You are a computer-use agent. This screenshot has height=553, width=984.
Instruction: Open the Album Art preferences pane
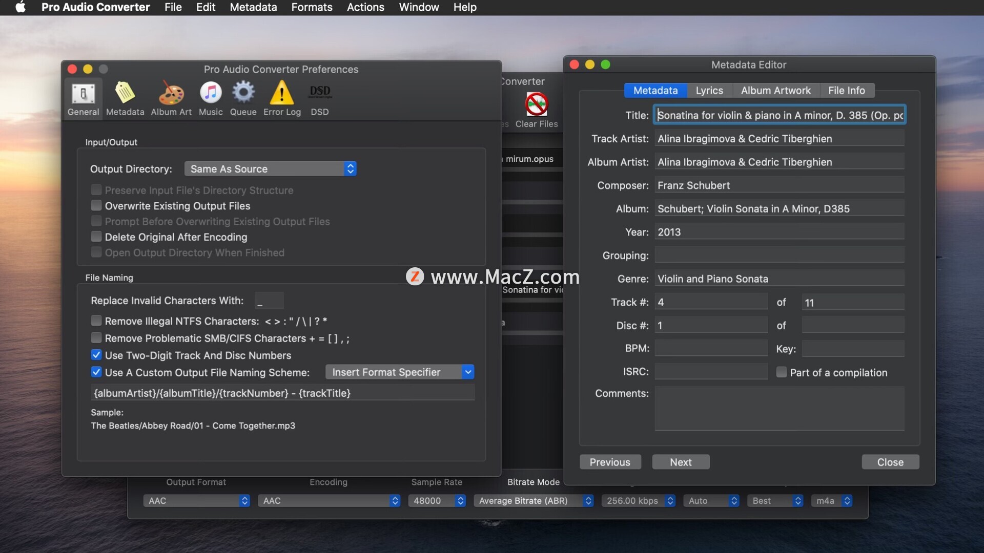171,99
